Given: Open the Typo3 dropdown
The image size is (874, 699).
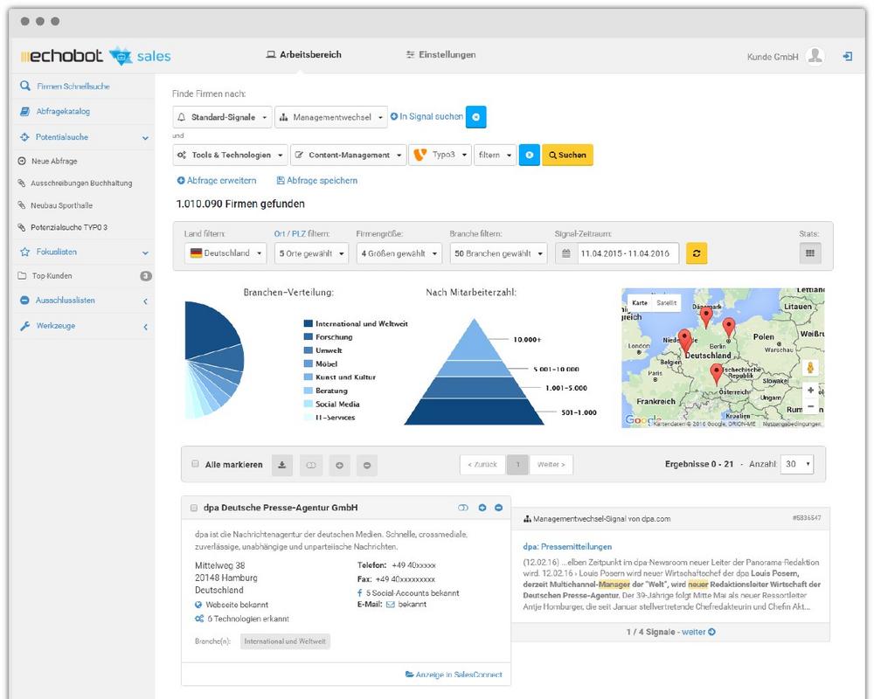Looking at the screenshot, I should pos(440,155).
